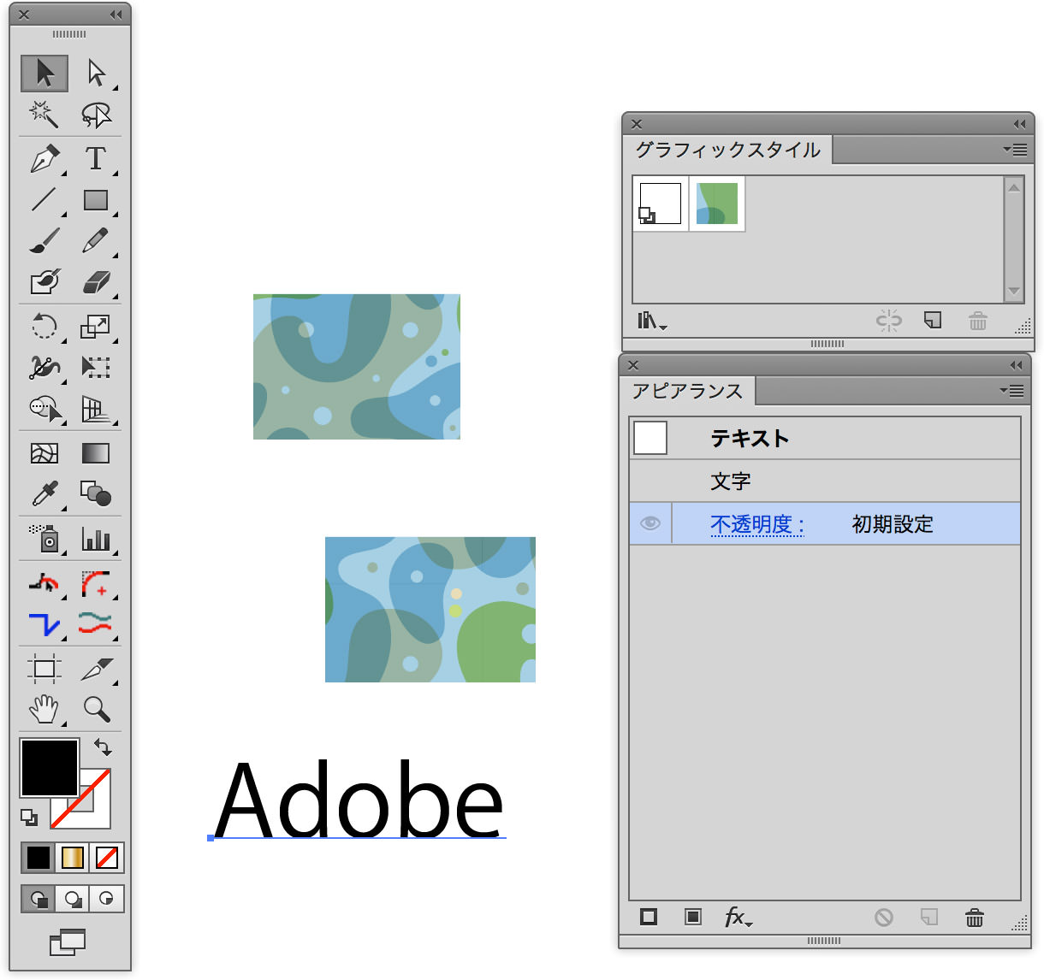Viewport: 1044px width, 980px height.
Task: Select the Line Segment tool
Action: pyautogui.click(x=44, y=200)
